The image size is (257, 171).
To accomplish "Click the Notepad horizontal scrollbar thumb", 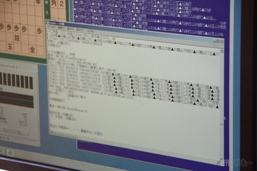I will pos(65,135).
